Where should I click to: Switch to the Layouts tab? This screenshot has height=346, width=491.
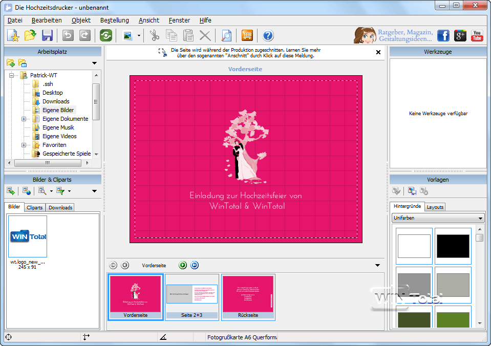click(435, 207)
